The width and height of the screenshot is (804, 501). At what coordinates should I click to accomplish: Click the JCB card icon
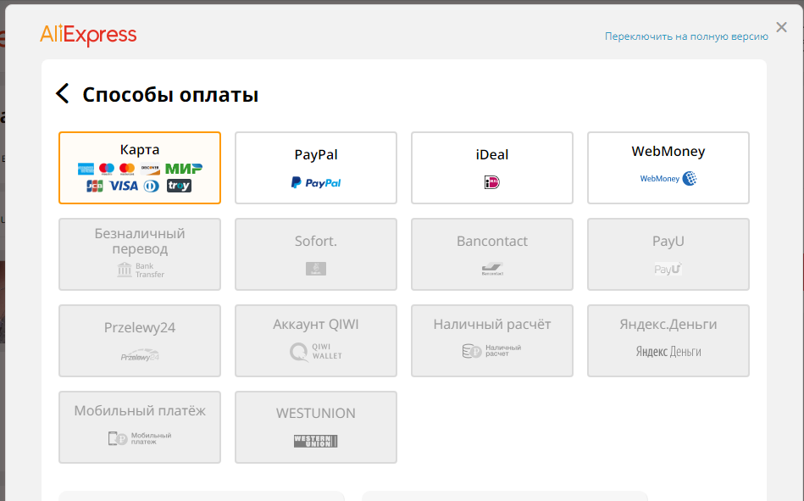[94, 186]
